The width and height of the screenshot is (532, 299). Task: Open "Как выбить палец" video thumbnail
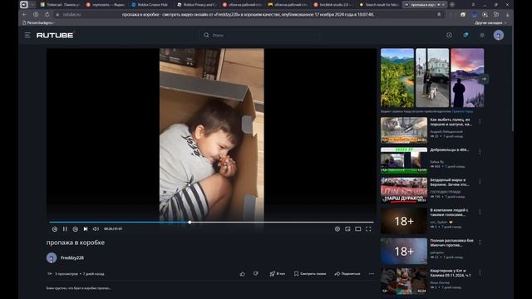coord(404,130)
